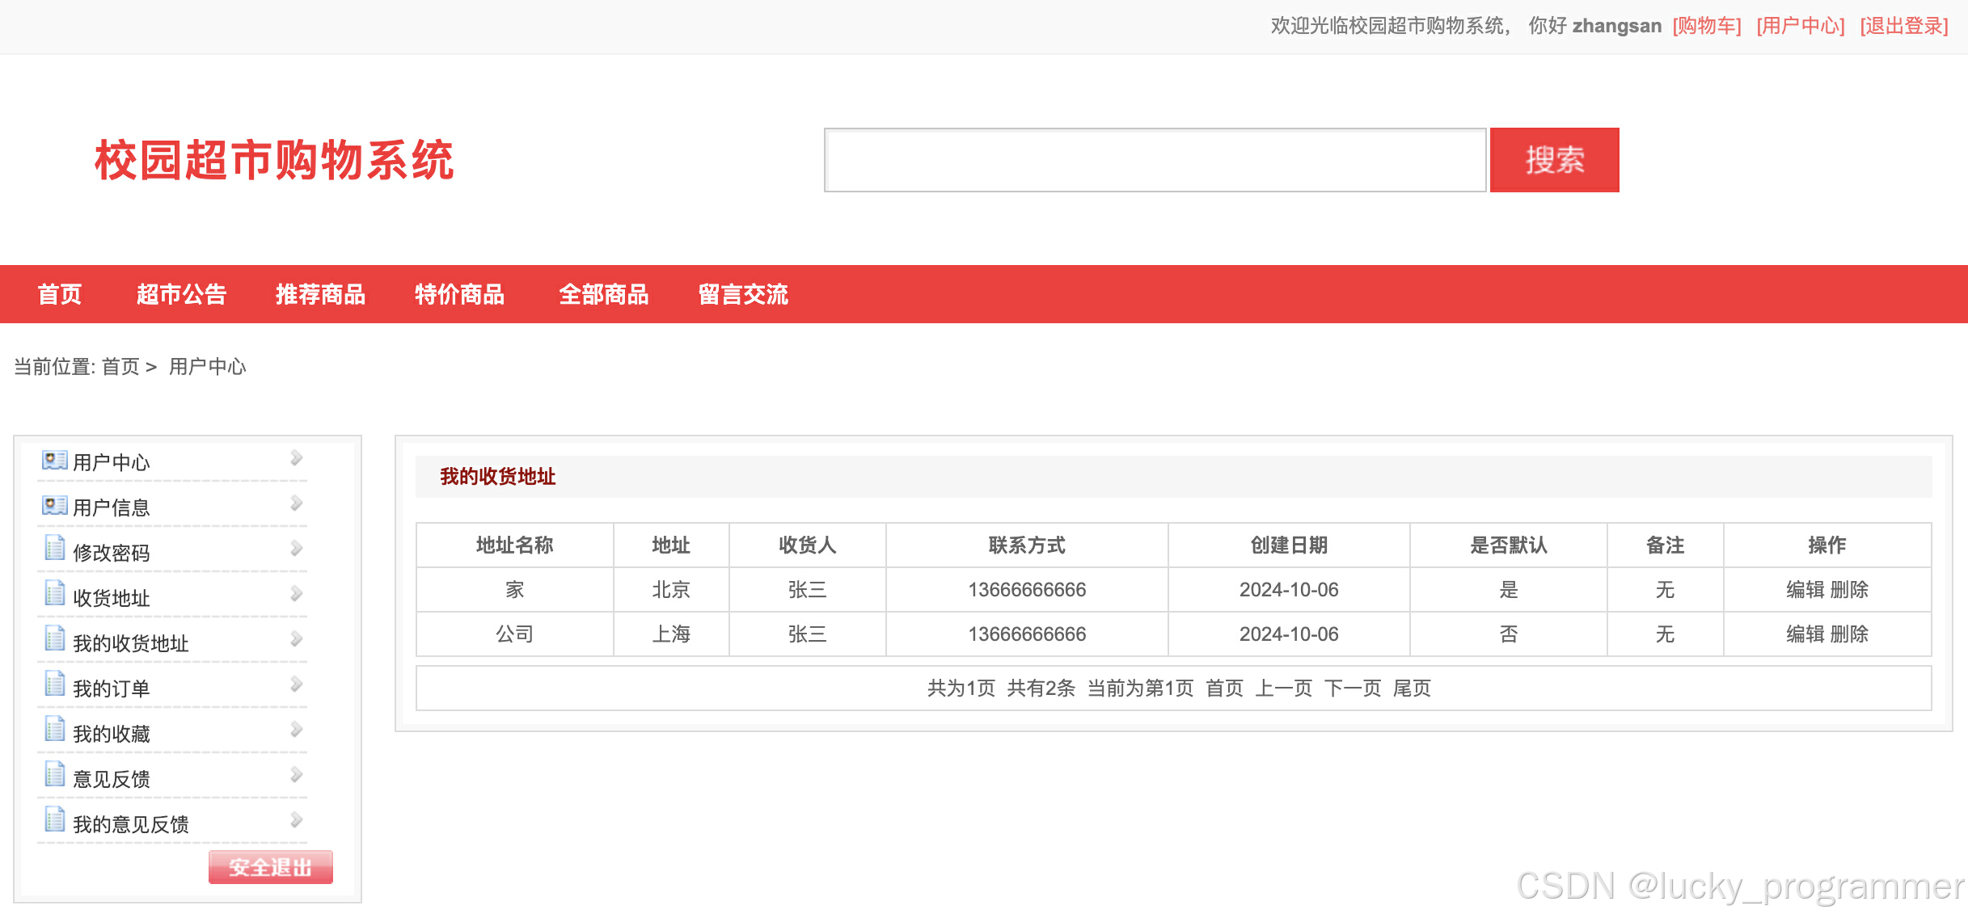1968x918 pixels.
Task: Click the document icon beside 我的意见反馈
Action: point(54,820)
